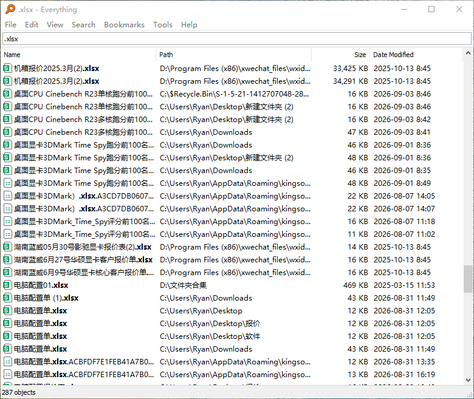Image resolution: width=474 pixels, height=399 pixels.
Task: Click file icon of 湖南蓝威6月9号华硕显卡核心客户报价单
Action: 7,272
